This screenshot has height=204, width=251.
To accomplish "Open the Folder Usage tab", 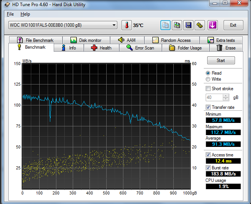I will (185, 48).
